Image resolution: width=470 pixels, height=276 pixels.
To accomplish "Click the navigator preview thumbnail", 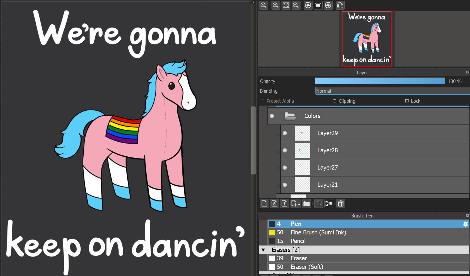I will point(367,39).
